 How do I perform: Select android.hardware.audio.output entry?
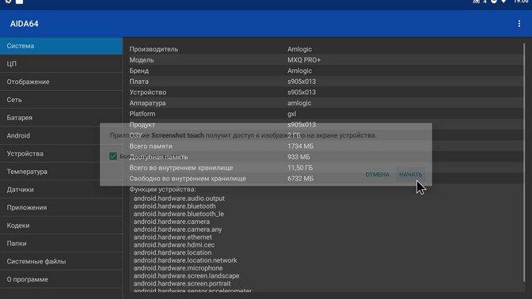[179, 199]
